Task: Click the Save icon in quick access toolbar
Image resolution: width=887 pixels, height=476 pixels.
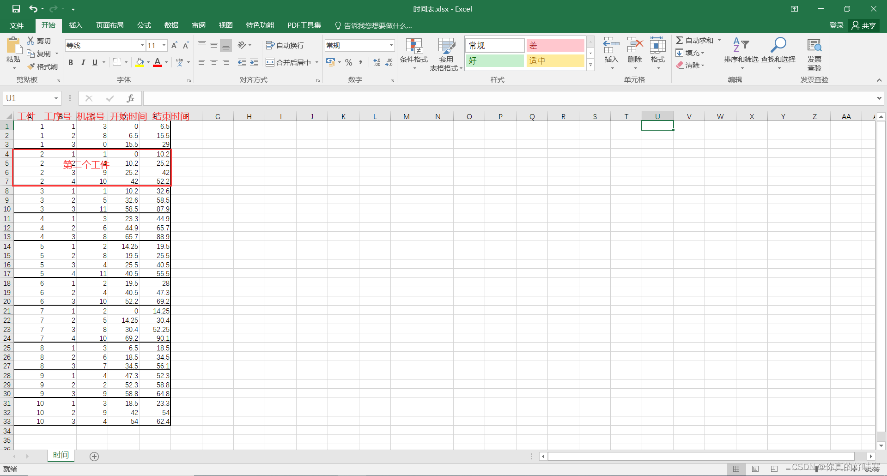Action: 16,9
